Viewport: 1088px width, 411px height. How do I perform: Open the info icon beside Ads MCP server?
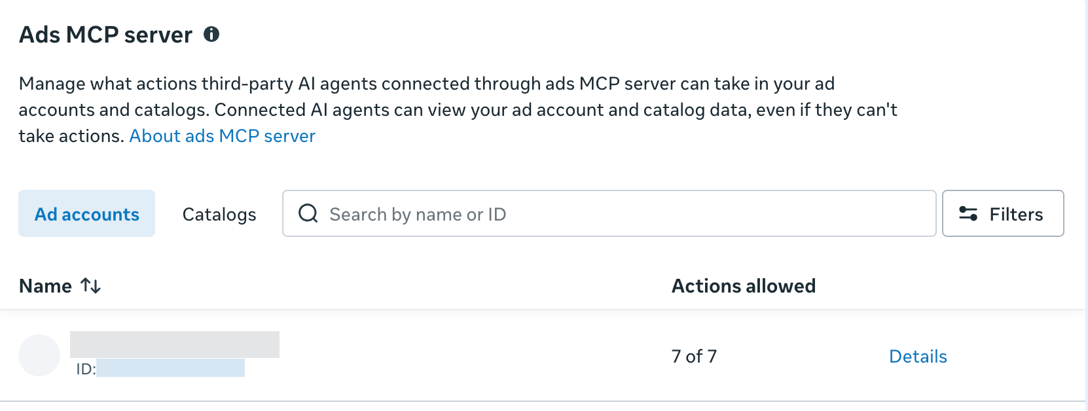[x=211, y=34]
